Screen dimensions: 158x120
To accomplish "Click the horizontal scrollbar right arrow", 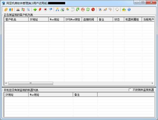I will [152, 83].
